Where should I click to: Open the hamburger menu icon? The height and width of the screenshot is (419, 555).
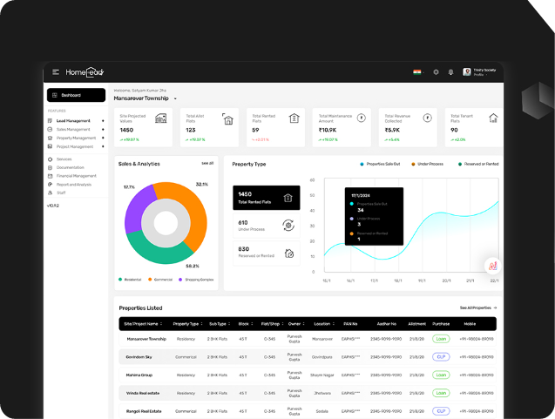point(56,71)
